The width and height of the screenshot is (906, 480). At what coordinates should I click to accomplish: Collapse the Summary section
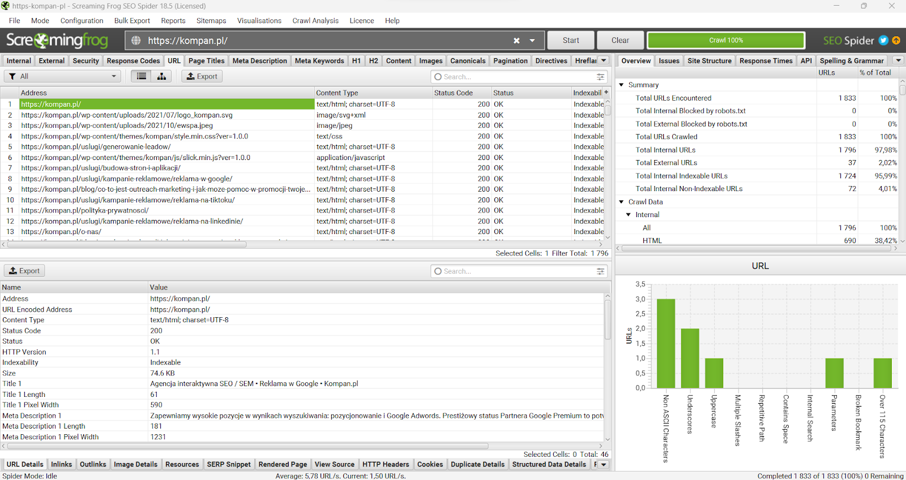pyautogui.click(x=621, y=85)
